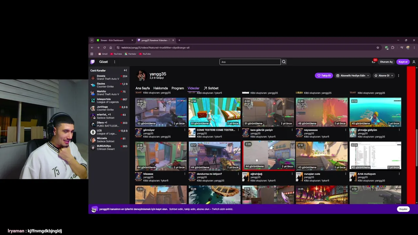Open the Gaules live channel
Image resolution: width=418 pixels, height=235 pixels.
click(109, 85)
